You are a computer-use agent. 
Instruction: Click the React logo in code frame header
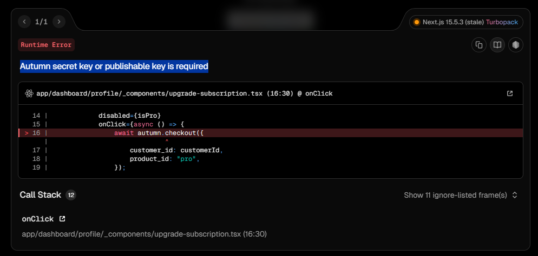29,93
